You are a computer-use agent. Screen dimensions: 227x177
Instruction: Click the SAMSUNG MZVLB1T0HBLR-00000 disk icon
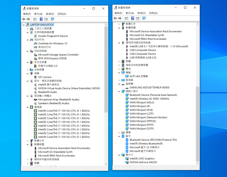(x=127, y=88)
